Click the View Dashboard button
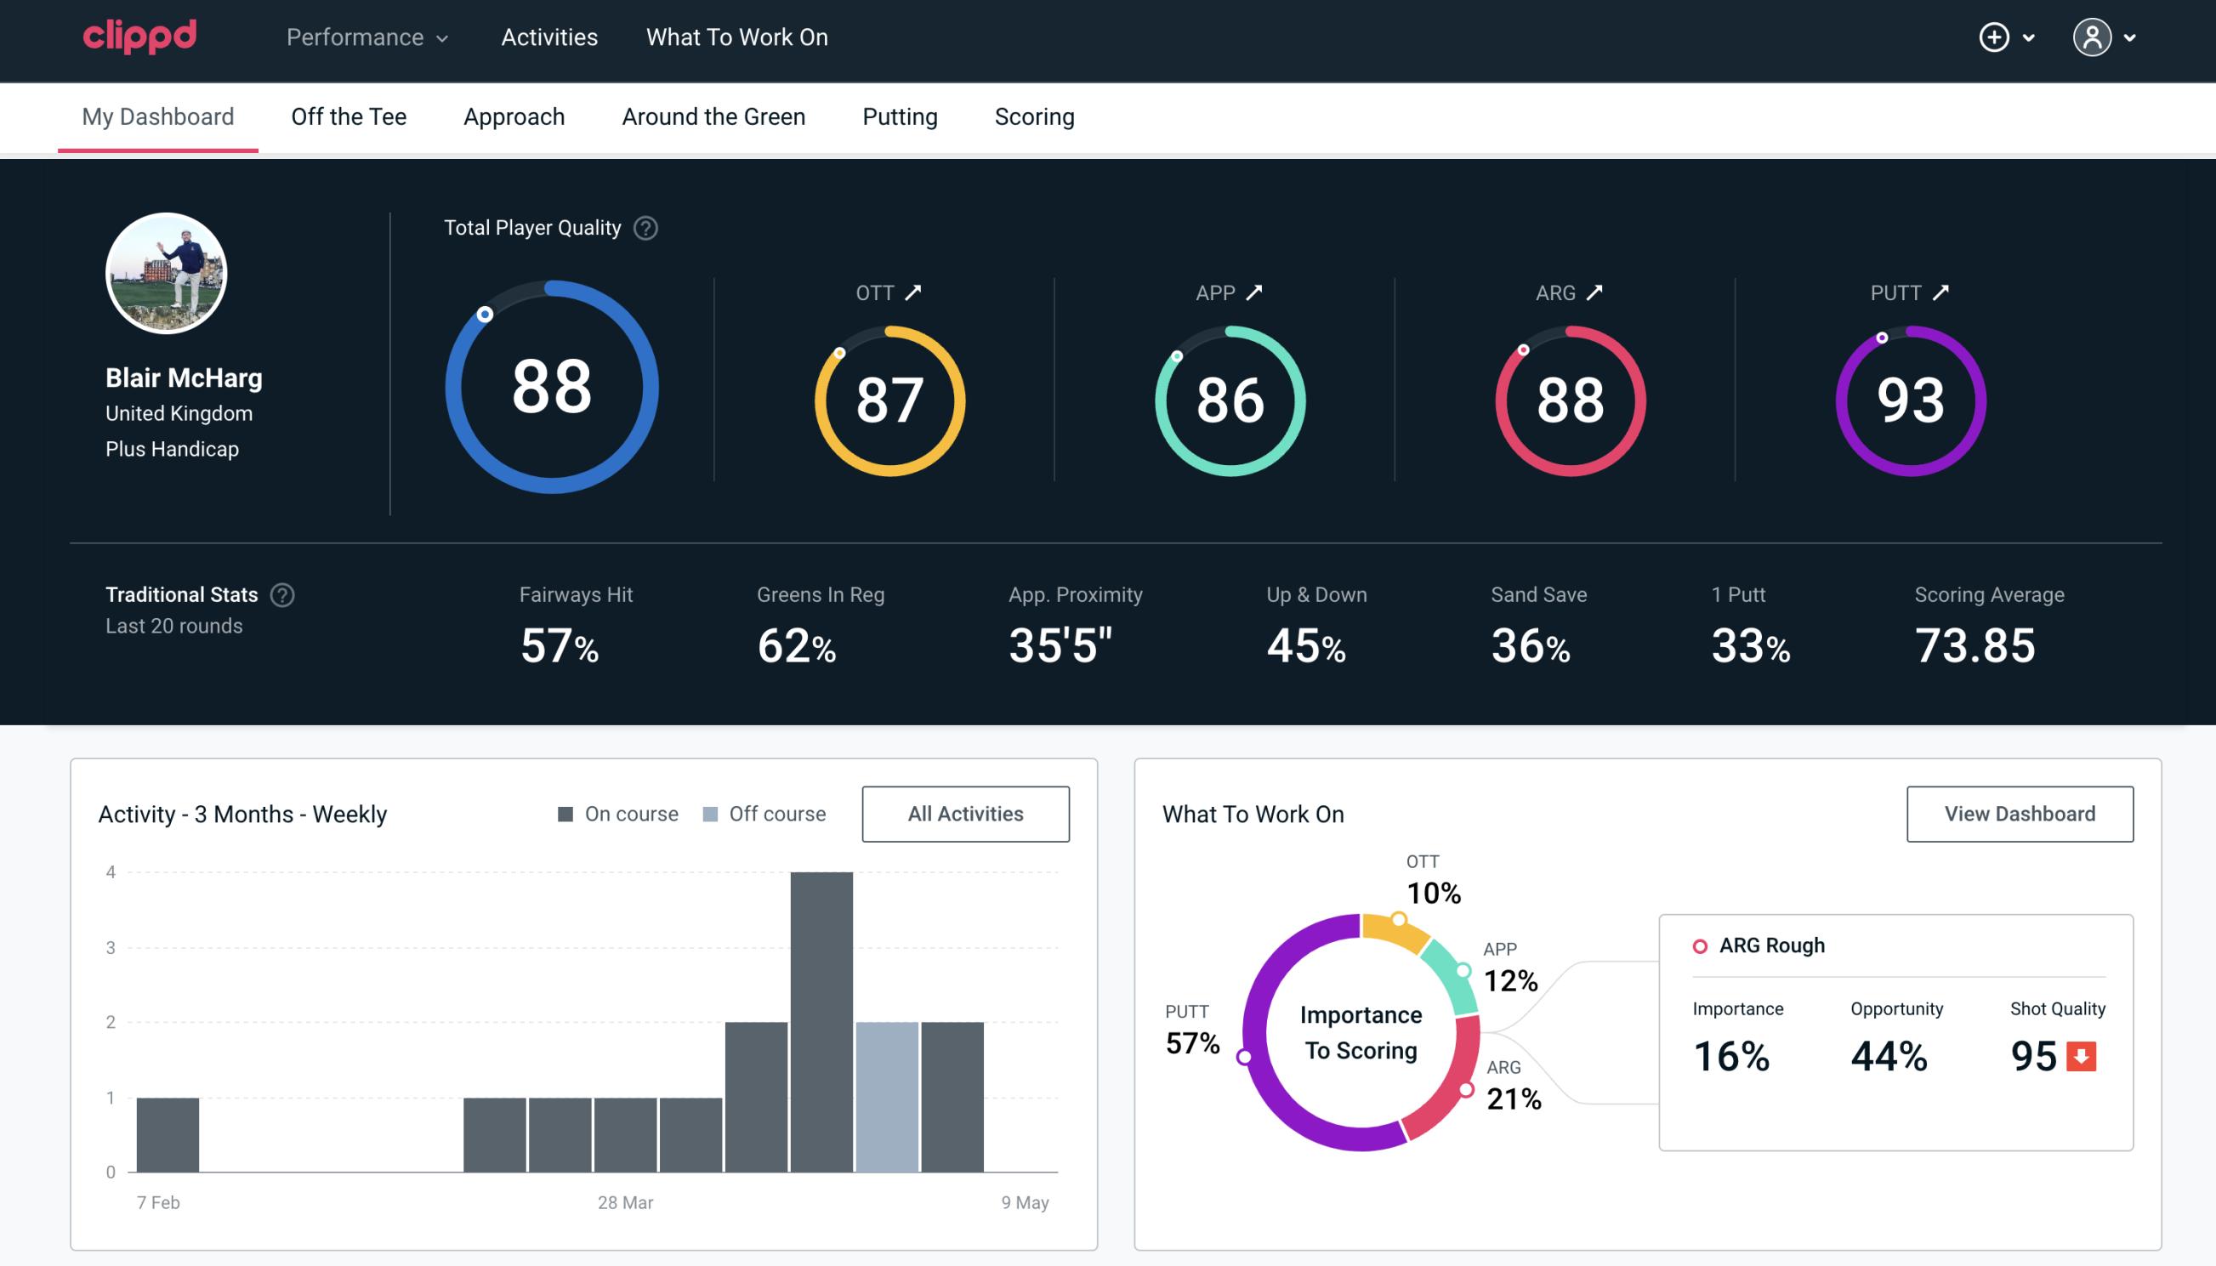Viewport: 2216px width, 1266px height. (x=2020, y=814)
